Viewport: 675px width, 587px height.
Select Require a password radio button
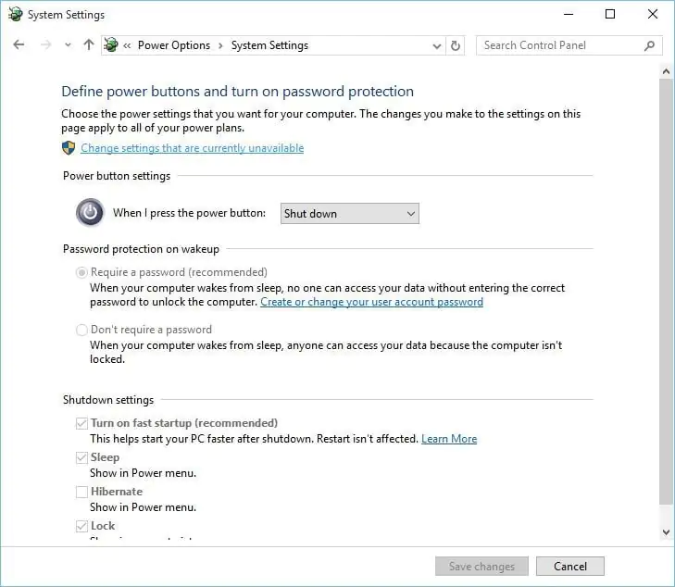click(81, 272)
